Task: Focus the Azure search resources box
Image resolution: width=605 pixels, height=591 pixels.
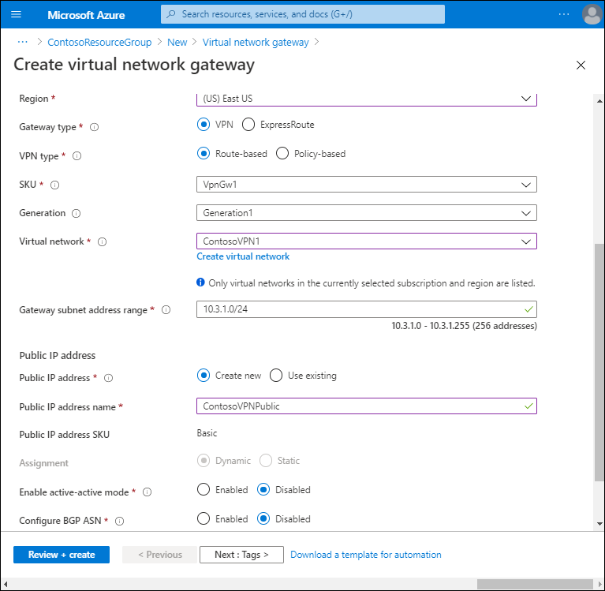Action: click(x=303, y=14)
